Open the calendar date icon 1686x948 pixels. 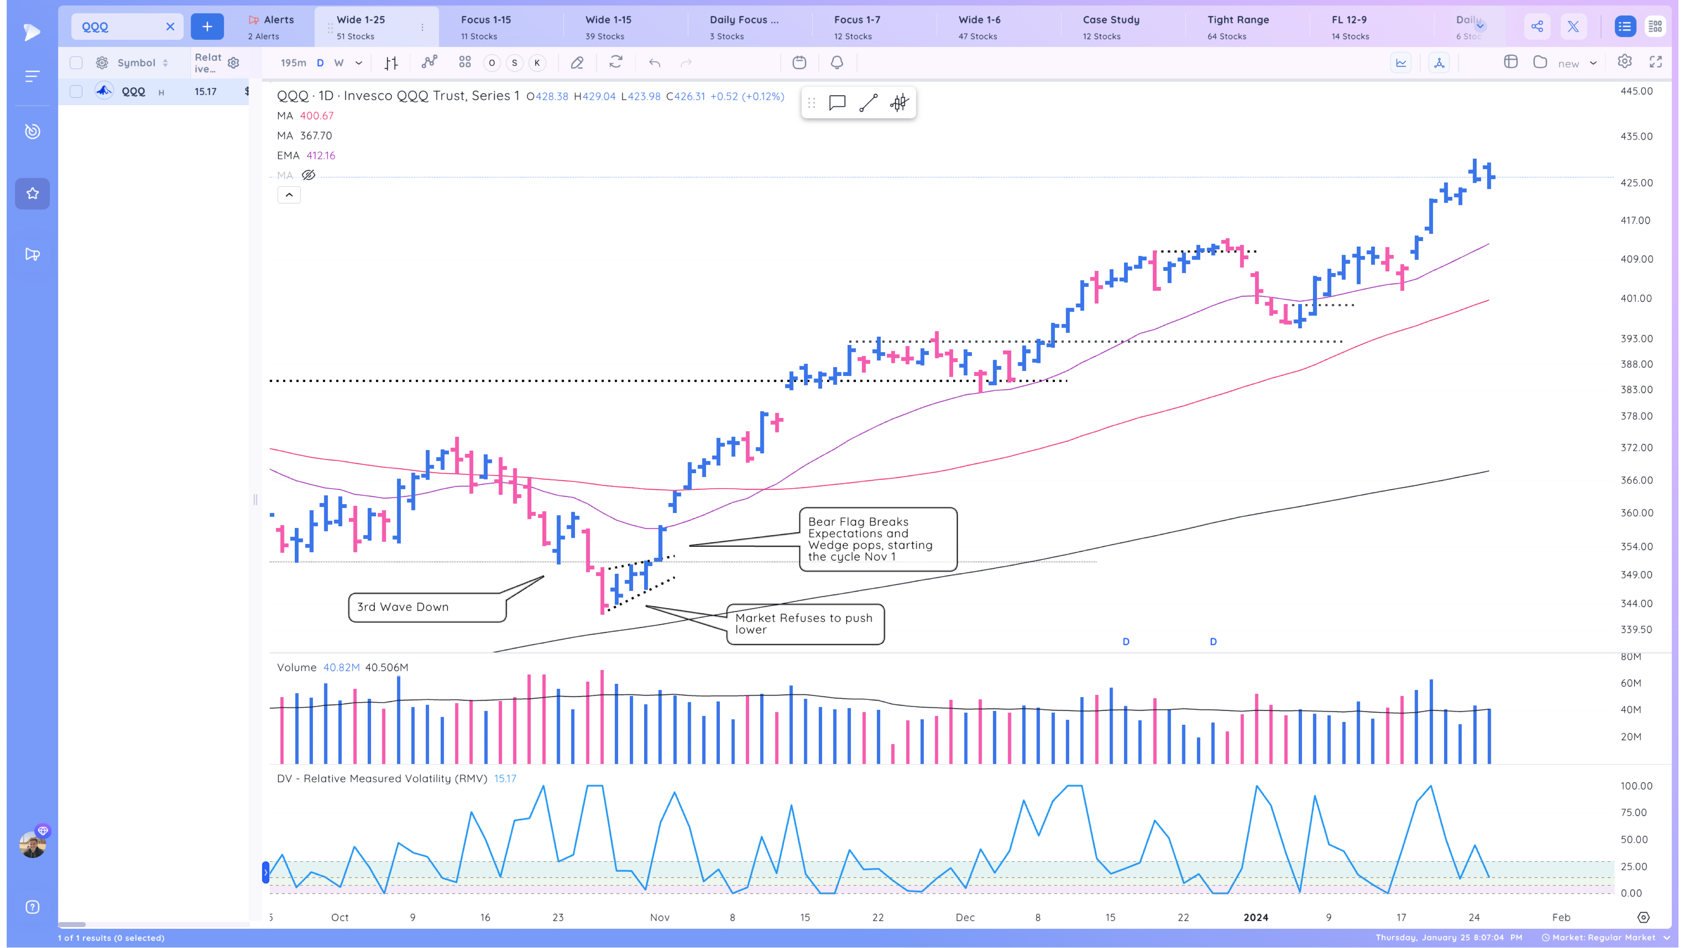tap(799, 62)
